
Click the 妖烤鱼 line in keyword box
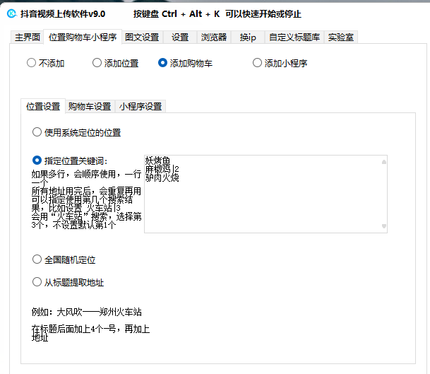157,160
